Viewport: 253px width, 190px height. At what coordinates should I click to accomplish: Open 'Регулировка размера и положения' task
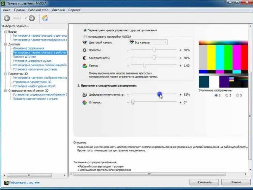pyautogui.click(x=40, y=65)
